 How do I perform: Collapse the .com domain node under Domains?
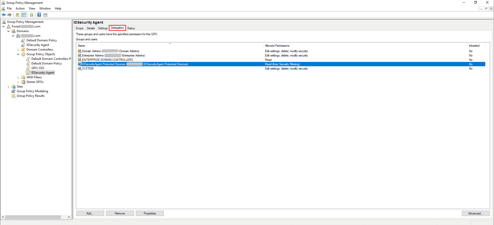pos(13,36)
